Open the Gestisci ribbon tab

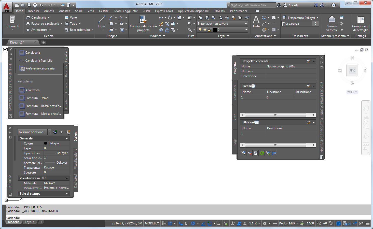pos(104,11)
